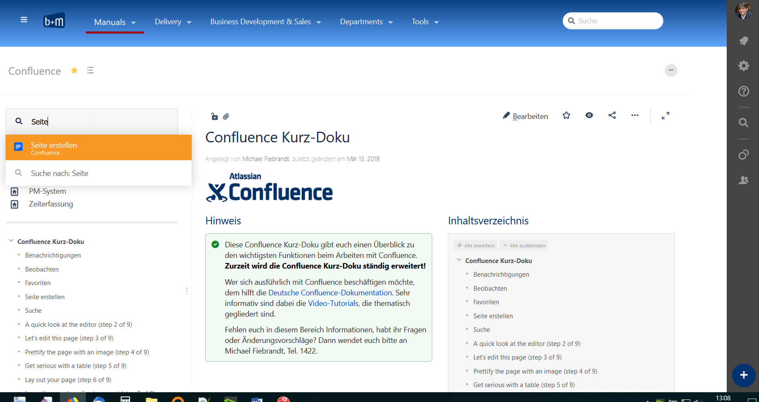Open 'Lay out your page' in sidebar
This screenshot has height=402, width=759.
68,380
